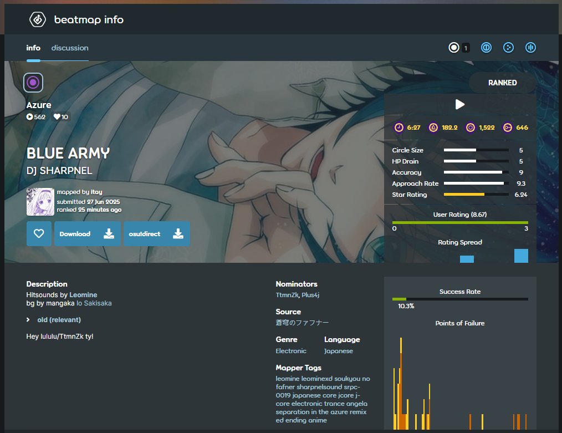Click the BPM metronome icon beside 182.2

click(433, 128)
